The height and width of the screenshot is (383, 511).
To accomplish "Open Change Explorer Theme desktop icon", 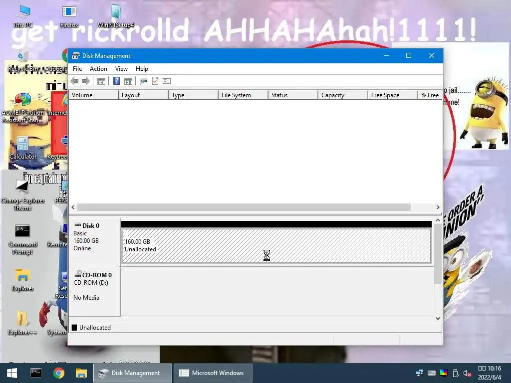I will tap(22, 195).
